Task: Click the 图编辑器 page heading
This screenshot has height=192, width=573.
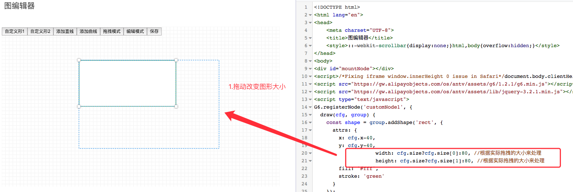Action: point(19,5)
